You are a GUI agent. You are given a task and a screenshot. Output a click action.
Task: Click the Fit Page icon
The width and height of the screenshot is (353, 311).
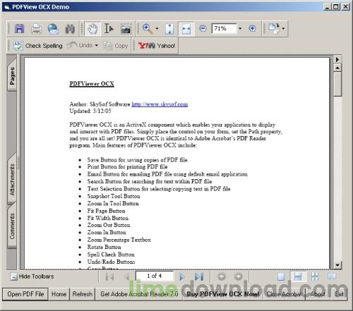click(169, 29)
